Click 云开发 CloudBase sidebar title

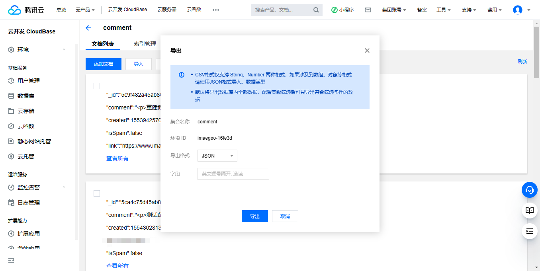tap(32, 31)
